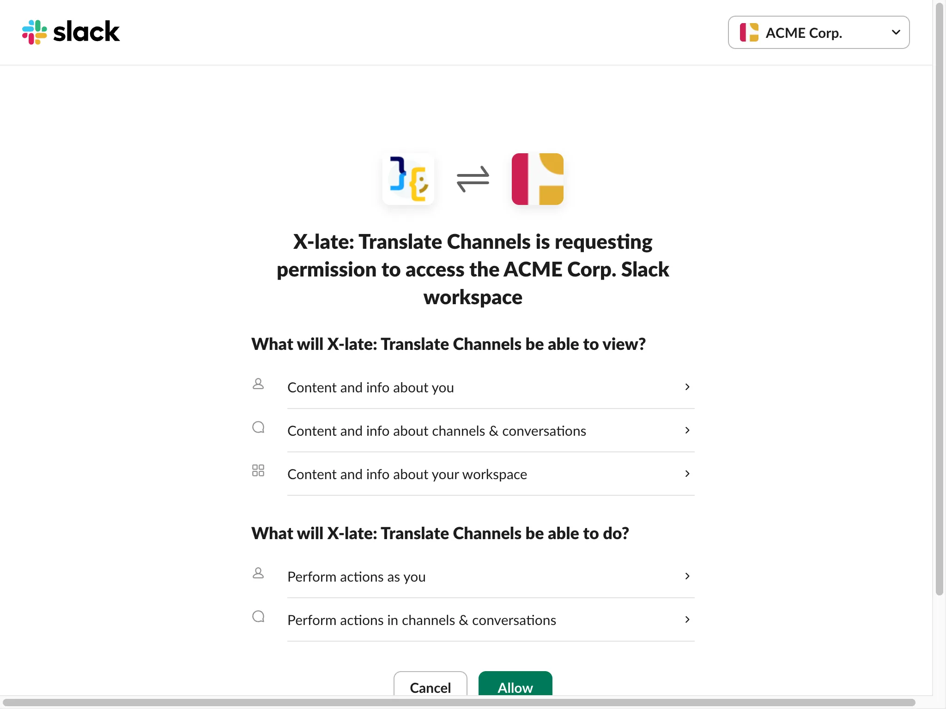This screenshot has width=946, height=709.
Task: Click the Cancel button
Action: pyautogui.click(x=430, y=684)
